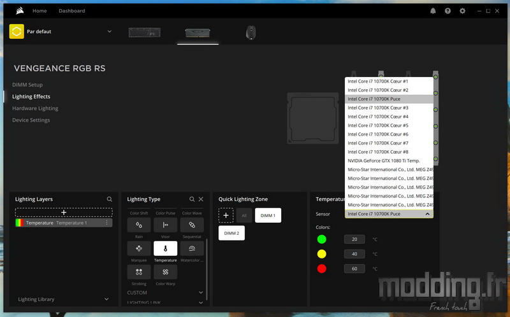This screenshot has width=510, height=317.
Task: Add a new lighting layer
Action: click(64, 213)
